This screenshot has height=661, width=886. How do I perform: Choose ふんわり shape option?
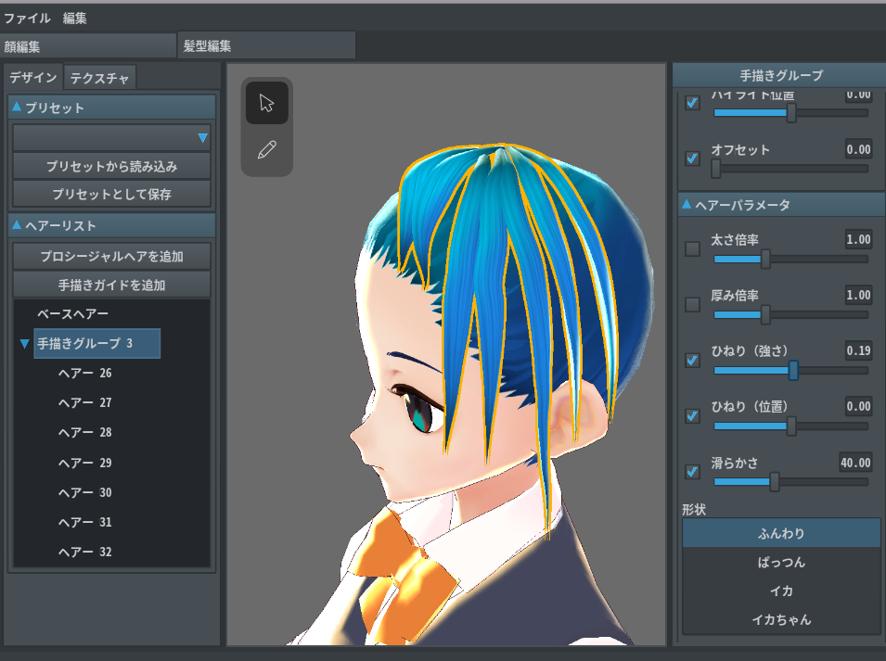pyautogui.click(x=781, y=533)
